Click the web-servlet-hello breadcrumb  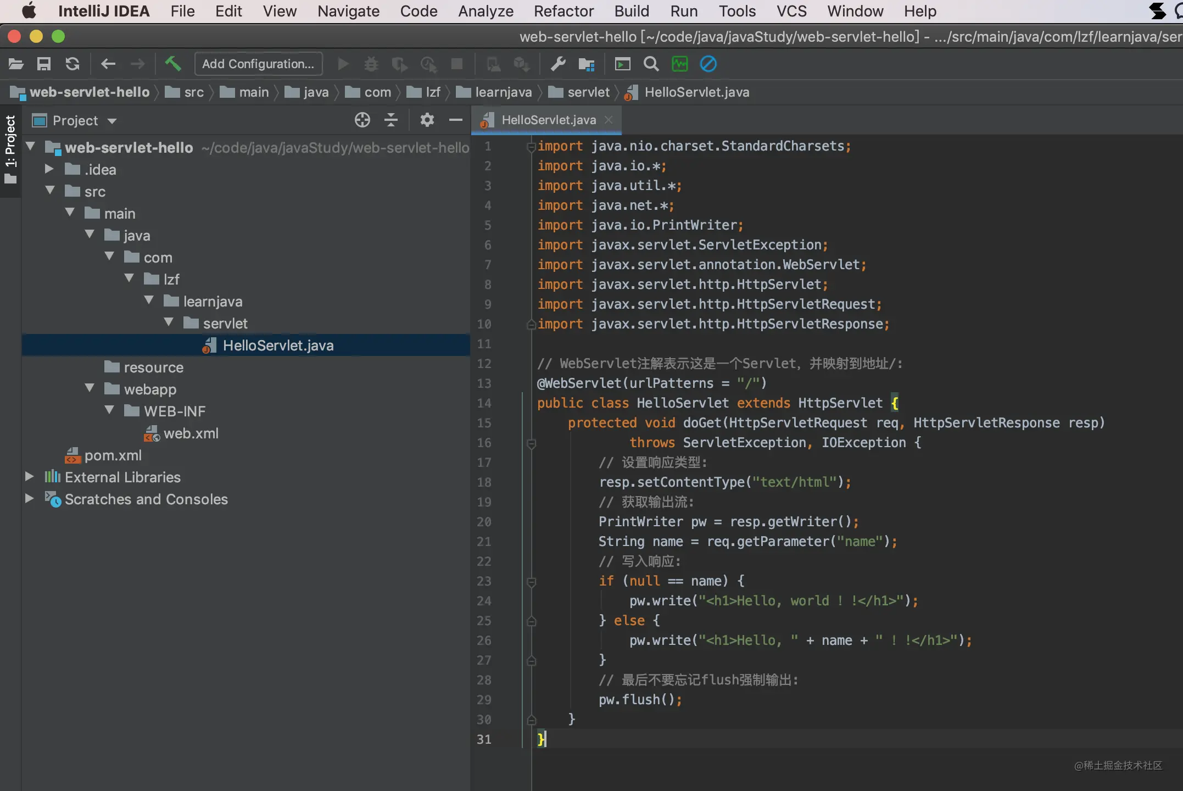coord(80,92)
